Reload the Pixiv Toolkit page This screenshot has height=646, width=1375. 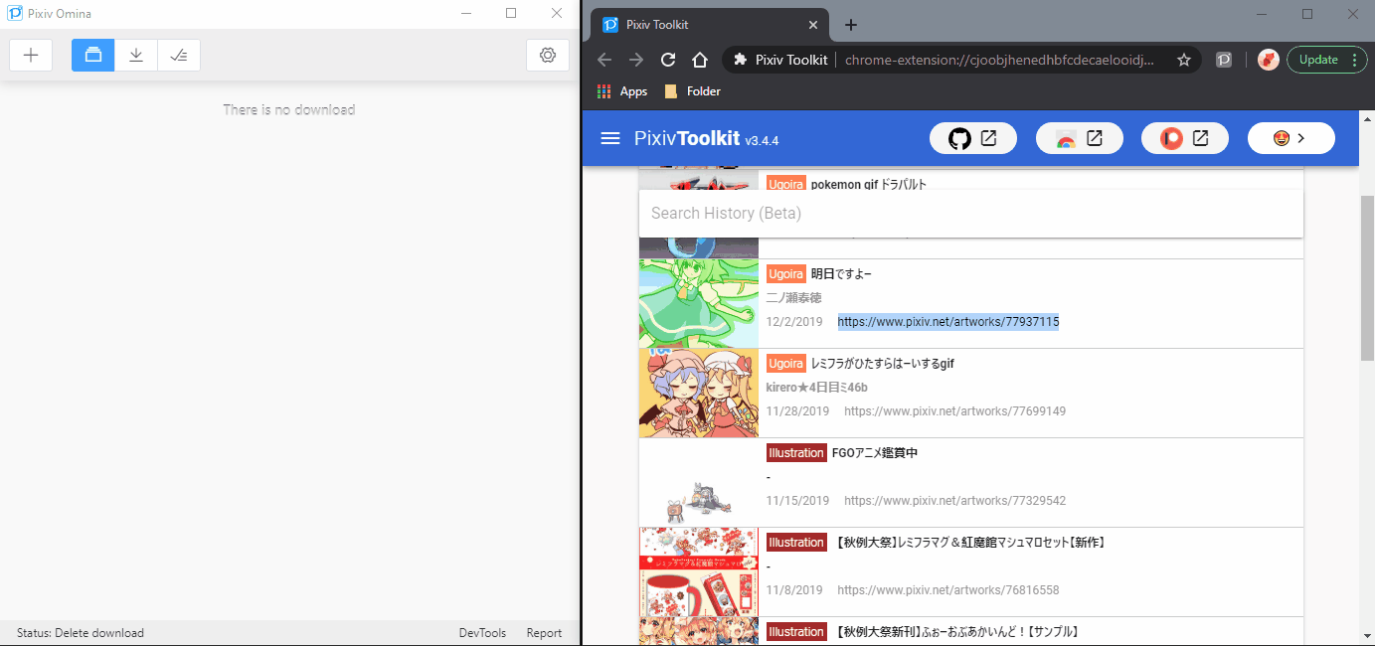point(668,60)
